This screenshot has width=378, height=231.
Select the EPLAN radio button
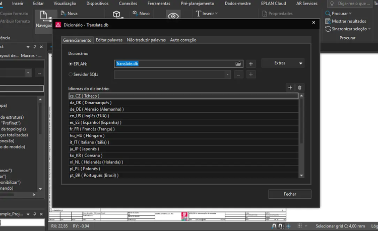71,64
